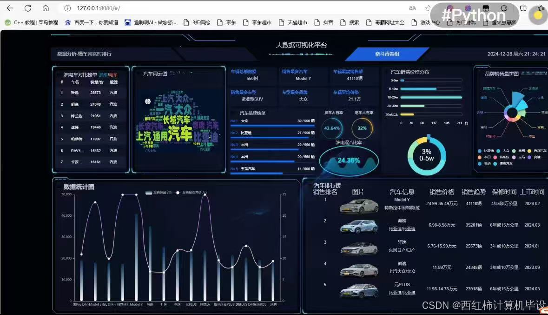
Task: Click the 10-20w price distribution bar
Action: 431,97
